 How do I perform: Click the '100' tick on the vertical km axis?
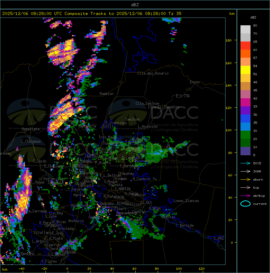pos(228,130)
